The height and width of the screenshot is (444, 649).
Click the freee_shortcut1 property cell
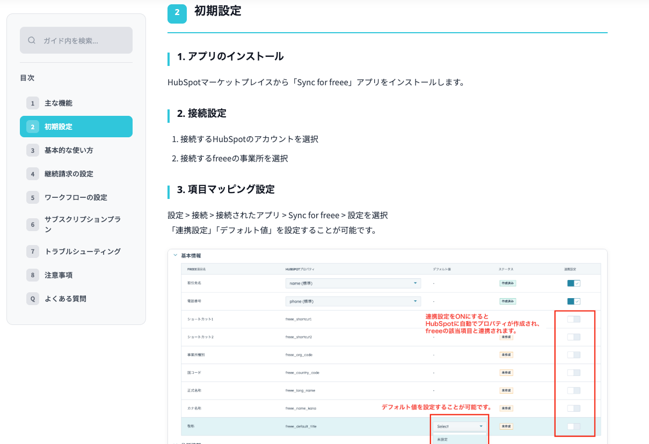point(298,319)
